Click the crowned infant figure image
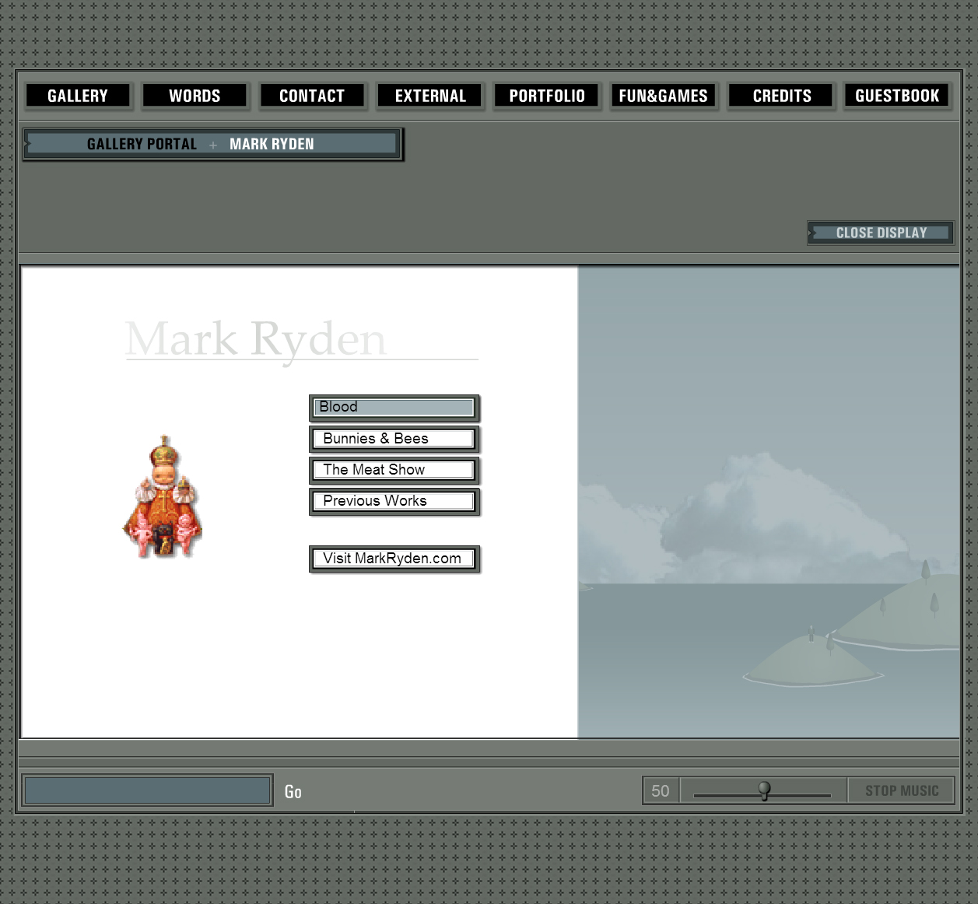This screenshot has width=978, height=904. (163, 496)
